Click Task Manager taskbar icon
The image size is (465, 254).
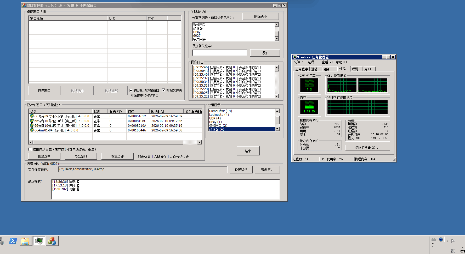tap(39, 241)
